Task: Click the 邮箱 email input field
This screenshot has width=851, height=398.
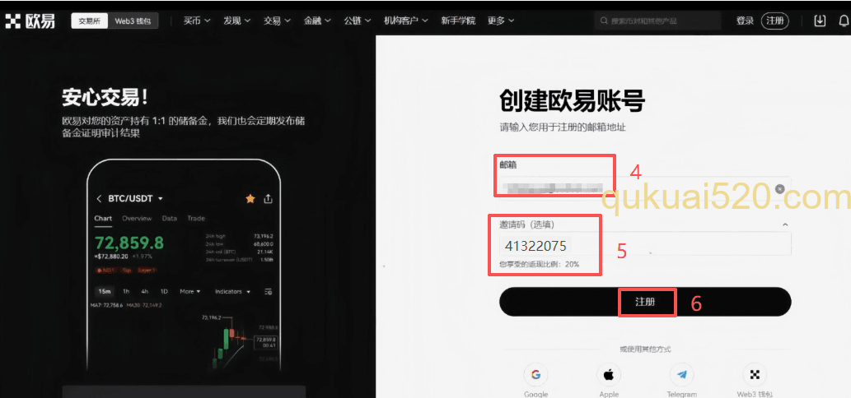Action: [x=645, y=189]
